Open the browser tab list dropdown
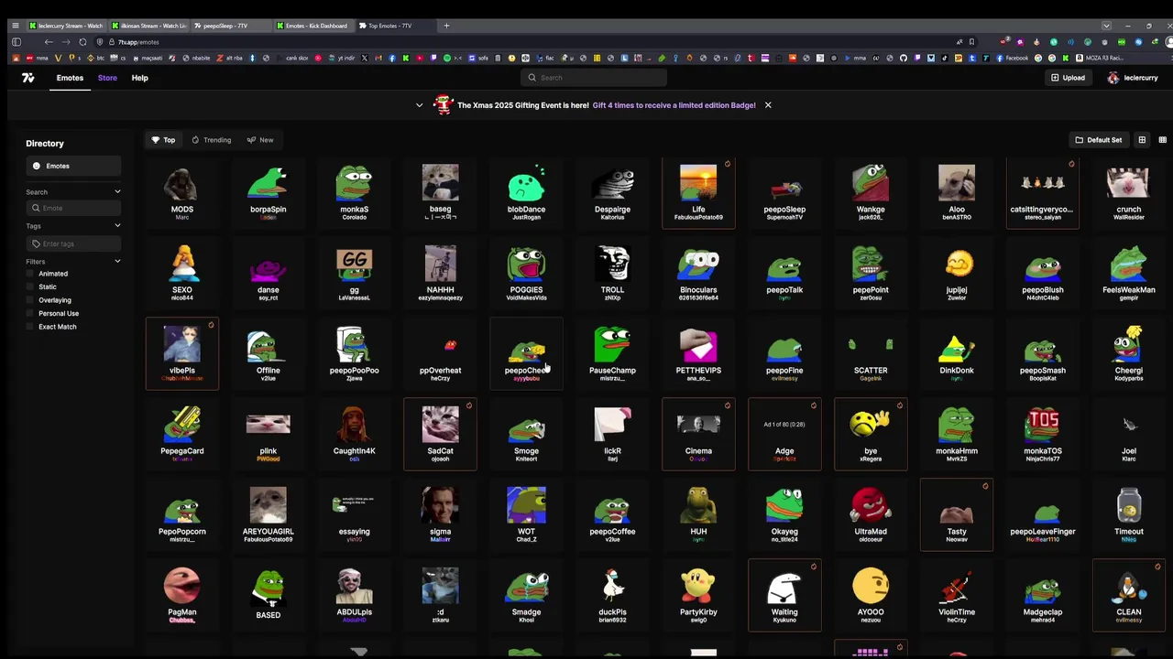 click(x=1106, y=26)
